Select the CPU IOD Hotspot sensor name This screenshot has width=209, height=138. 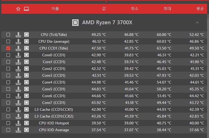coord(54,123)
